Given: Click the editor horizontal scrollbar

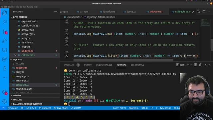Looking at the screenshot, I should point(123,60).
